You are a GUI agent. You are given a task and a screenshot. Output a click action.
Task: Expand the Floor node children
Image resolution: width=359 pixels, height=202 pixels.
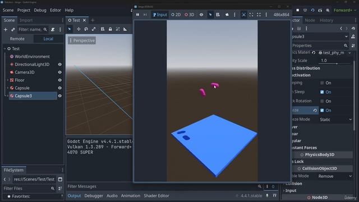pyautogui.click(x=7, y=80)
